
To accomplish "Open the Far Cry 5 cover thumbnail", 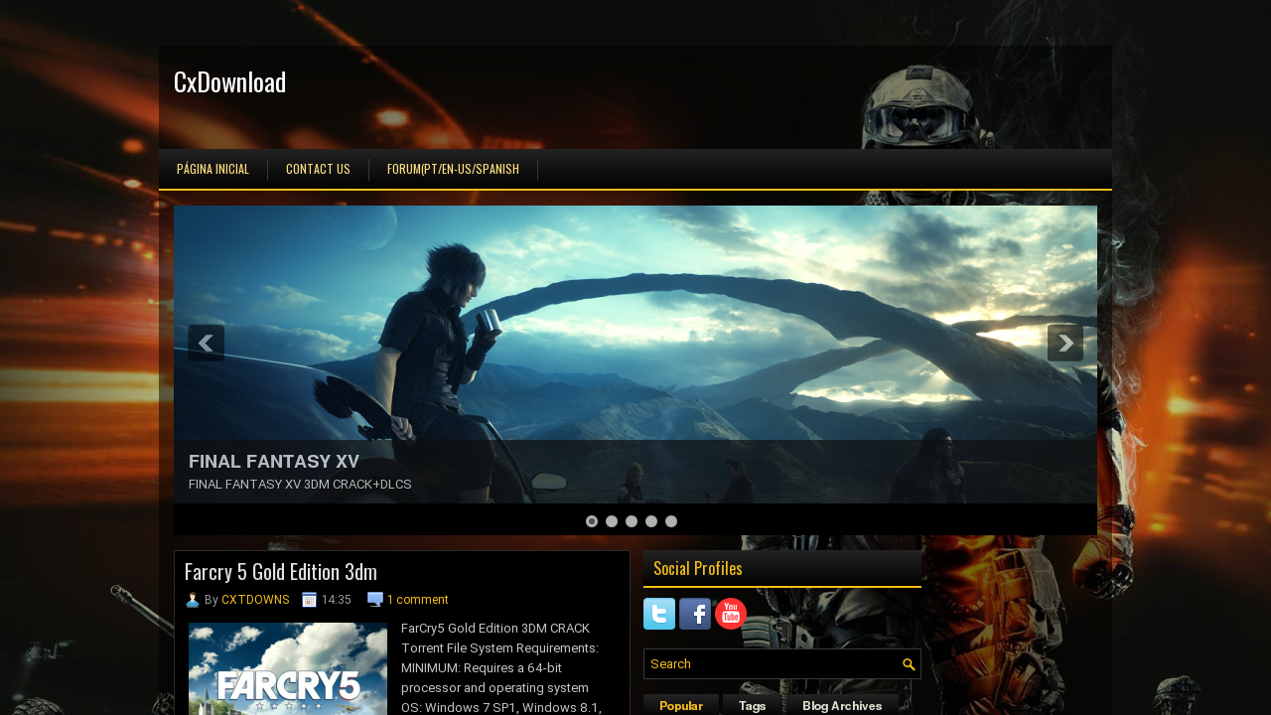I will click(288, 668).
